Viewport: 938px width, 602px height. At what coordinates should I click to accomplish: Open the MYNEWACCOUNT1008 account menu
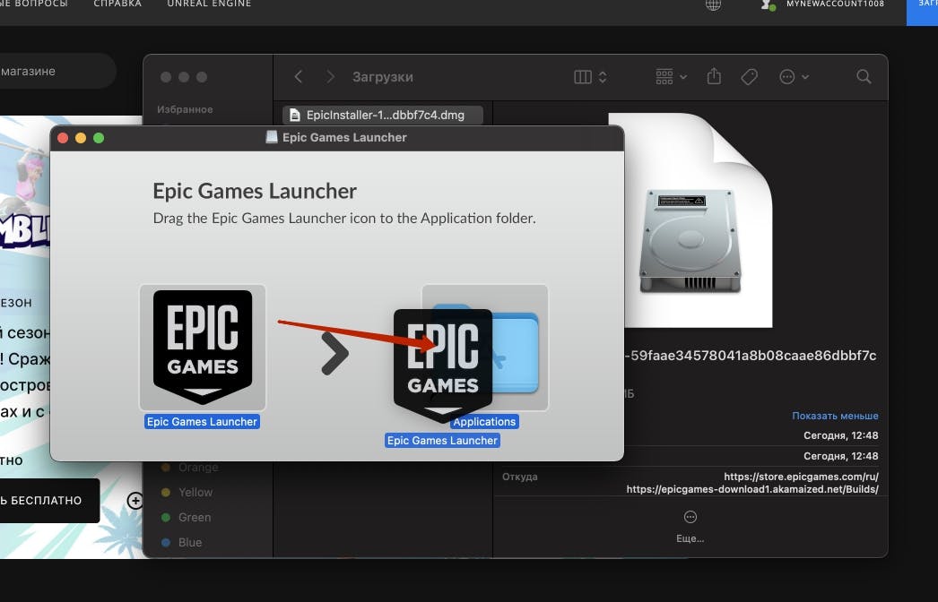tap(822, 4)
